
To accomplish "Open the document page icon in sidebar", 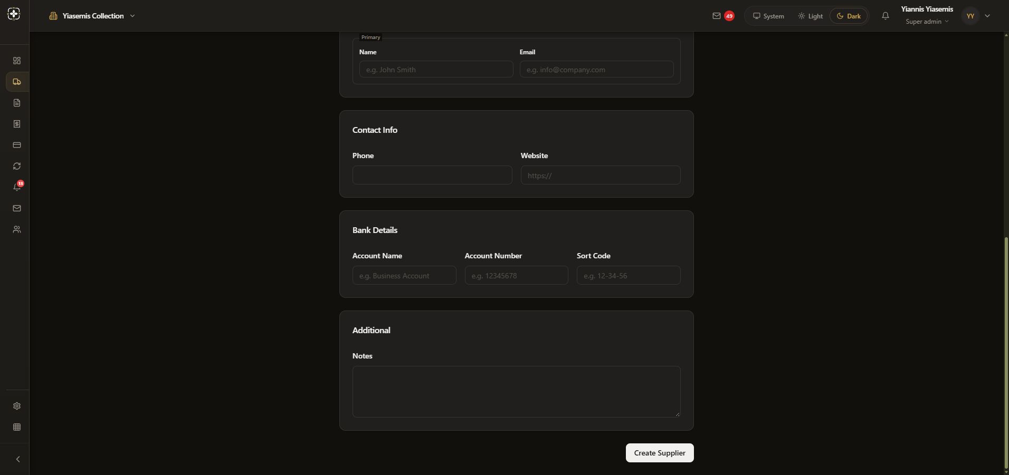I will pyautogui.click(x=17, y=103).
